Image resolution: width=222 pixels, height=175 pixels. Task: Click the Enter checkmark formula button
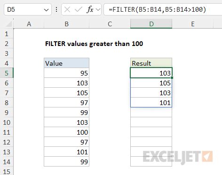coord(78,9)
